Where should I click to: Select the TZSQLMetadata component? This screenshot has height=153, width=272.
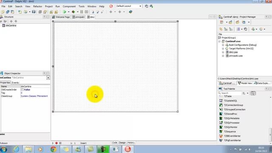[x=232, y=118]
